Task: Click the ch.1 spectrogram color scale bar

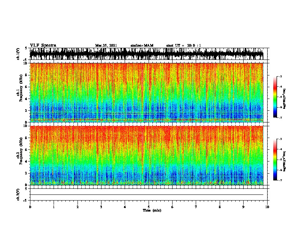Action: 275,97
